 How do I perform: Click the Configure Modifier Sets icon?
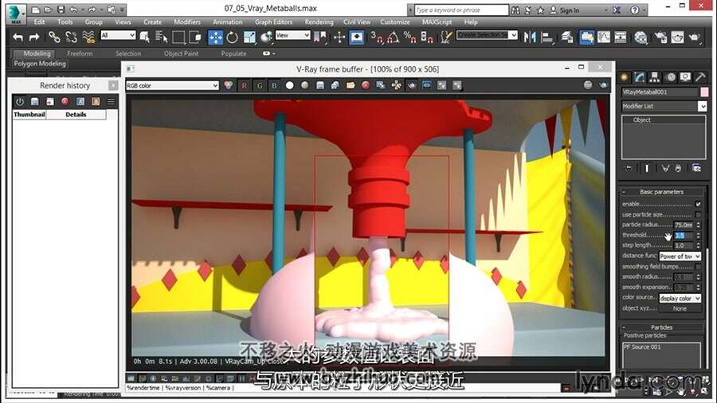pos(696,168)
